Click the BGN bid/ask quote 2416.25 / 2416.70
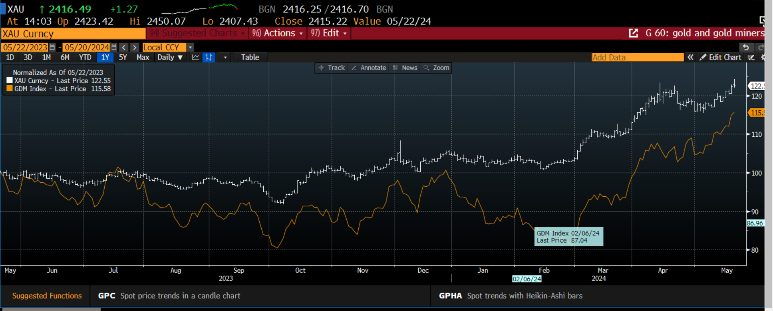773x311 pixels. coord(326,9)
